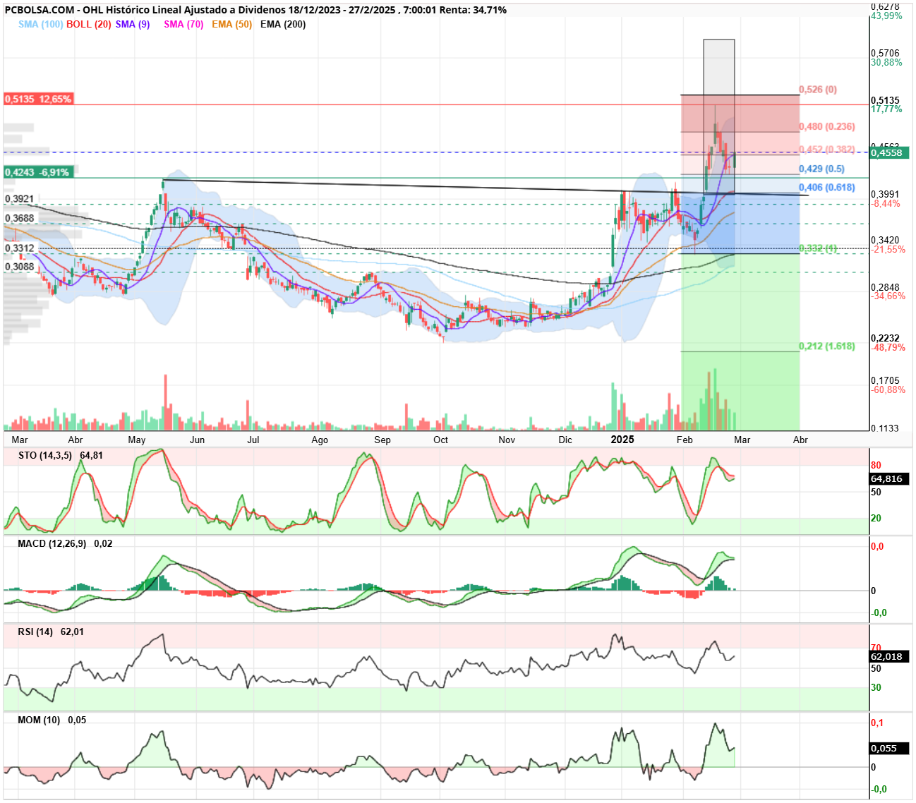The image size is (916, 803).
Task: Click the MACD (12,26,9) indicator title
Action: [52, 543]
